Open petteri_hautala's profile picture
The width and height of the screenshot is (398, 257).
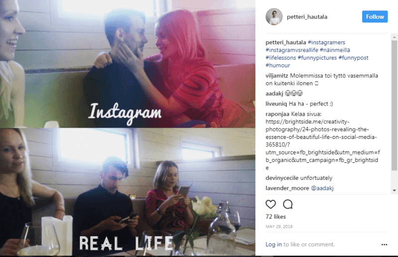click(x=274, y=17)
